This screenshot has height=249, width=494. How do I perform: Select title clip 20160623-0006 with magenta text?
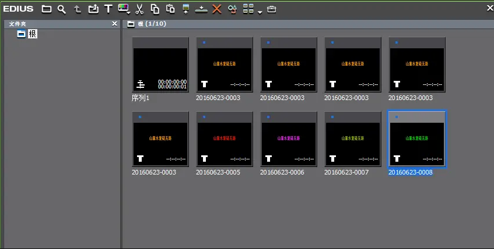[x=289, y=139]
